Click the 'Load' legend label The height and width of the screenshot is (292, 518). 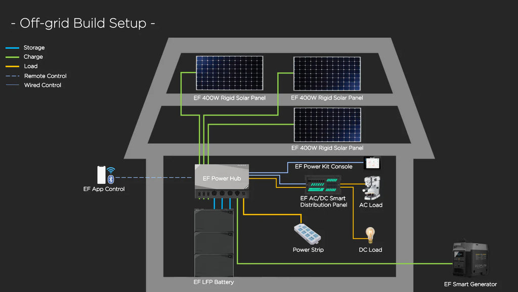pos(31,66)
